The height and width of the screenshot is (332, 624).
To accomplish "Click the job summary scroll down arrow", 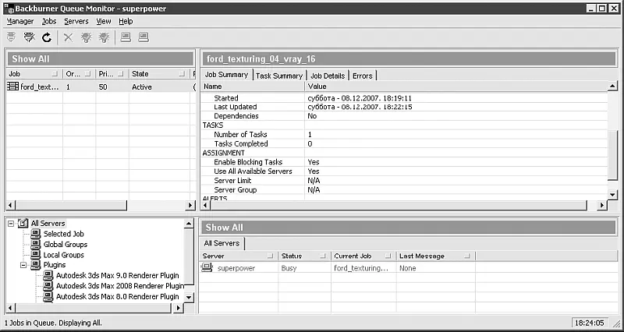I will 612,194.
